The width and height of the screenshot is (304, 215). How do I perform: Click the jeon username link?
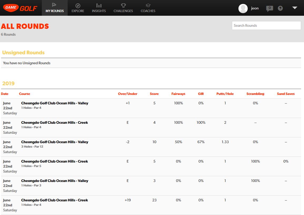255,8
